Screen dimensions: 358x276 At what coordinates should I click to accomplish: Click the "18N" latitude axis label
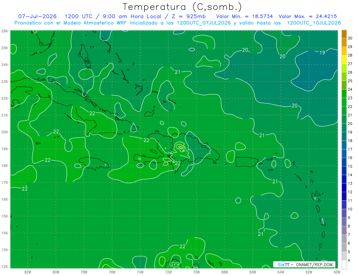(x=4, y=166)
